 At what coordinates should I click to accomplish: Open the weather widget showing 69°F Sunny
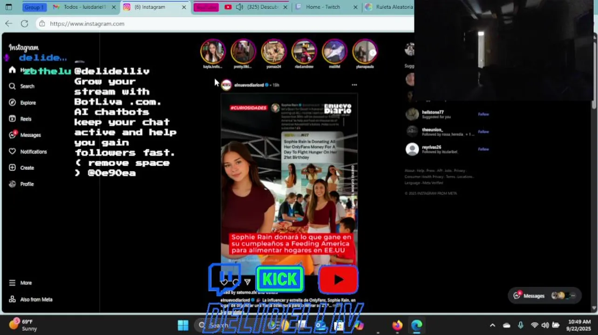[x=23, y=325]
